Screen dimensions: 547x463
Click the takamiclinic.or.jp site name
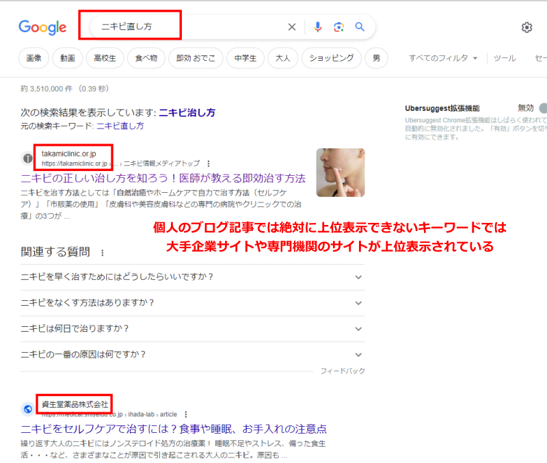coord(69,154)
